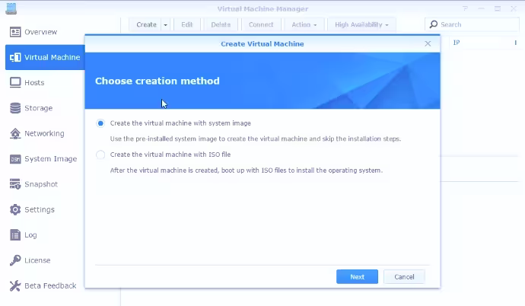The height and width of the screenshot is (306, 525).
Task: Open Storage section label
Action: pyautogui.click(x=39, y=108)
